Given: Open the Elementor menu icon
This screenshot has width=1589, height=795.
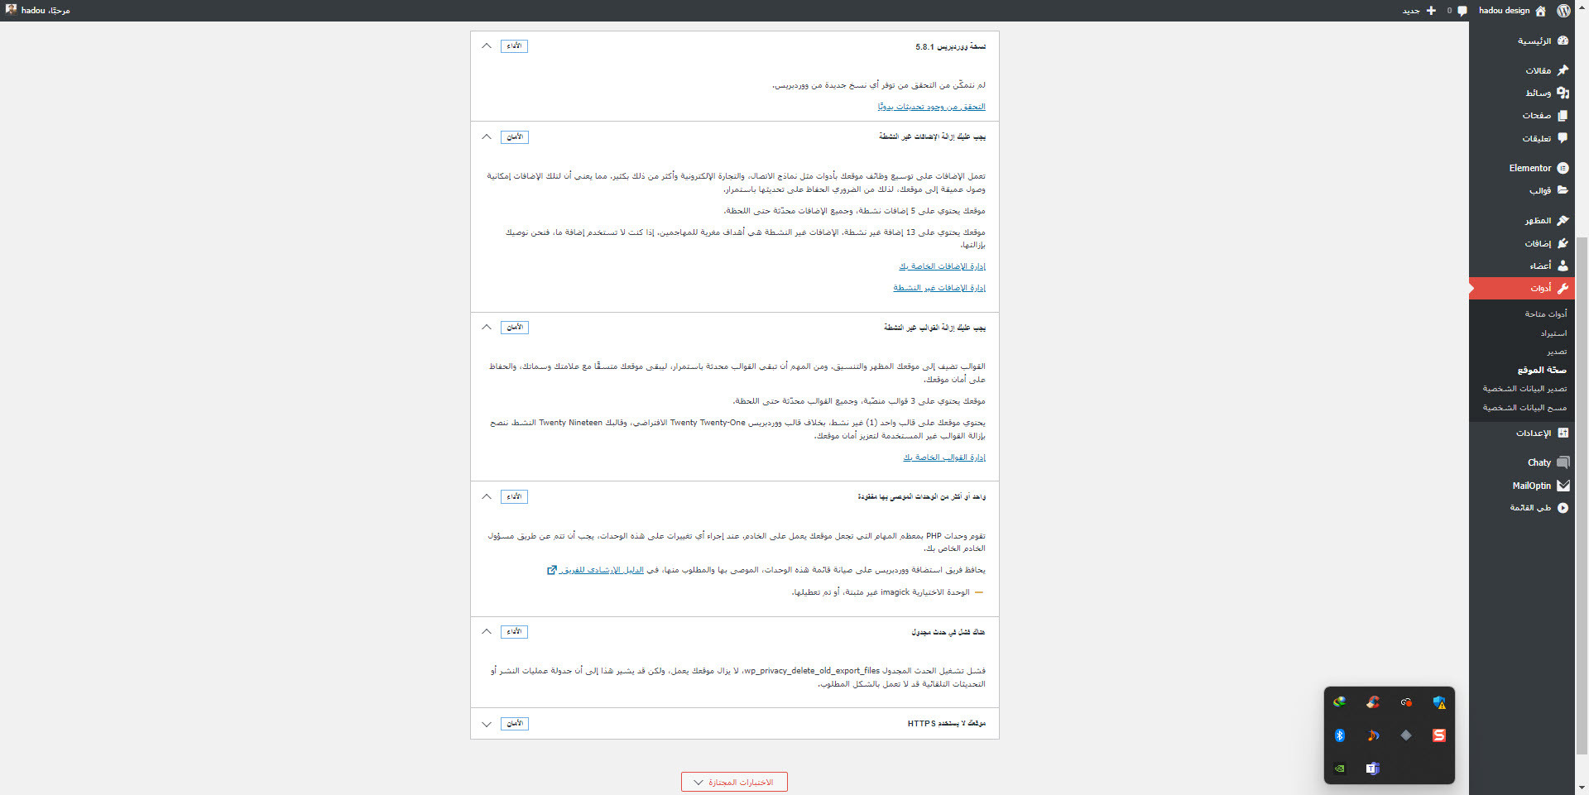Looking at the screenshot, I should pyautogui.click(x=1563, y=168).
